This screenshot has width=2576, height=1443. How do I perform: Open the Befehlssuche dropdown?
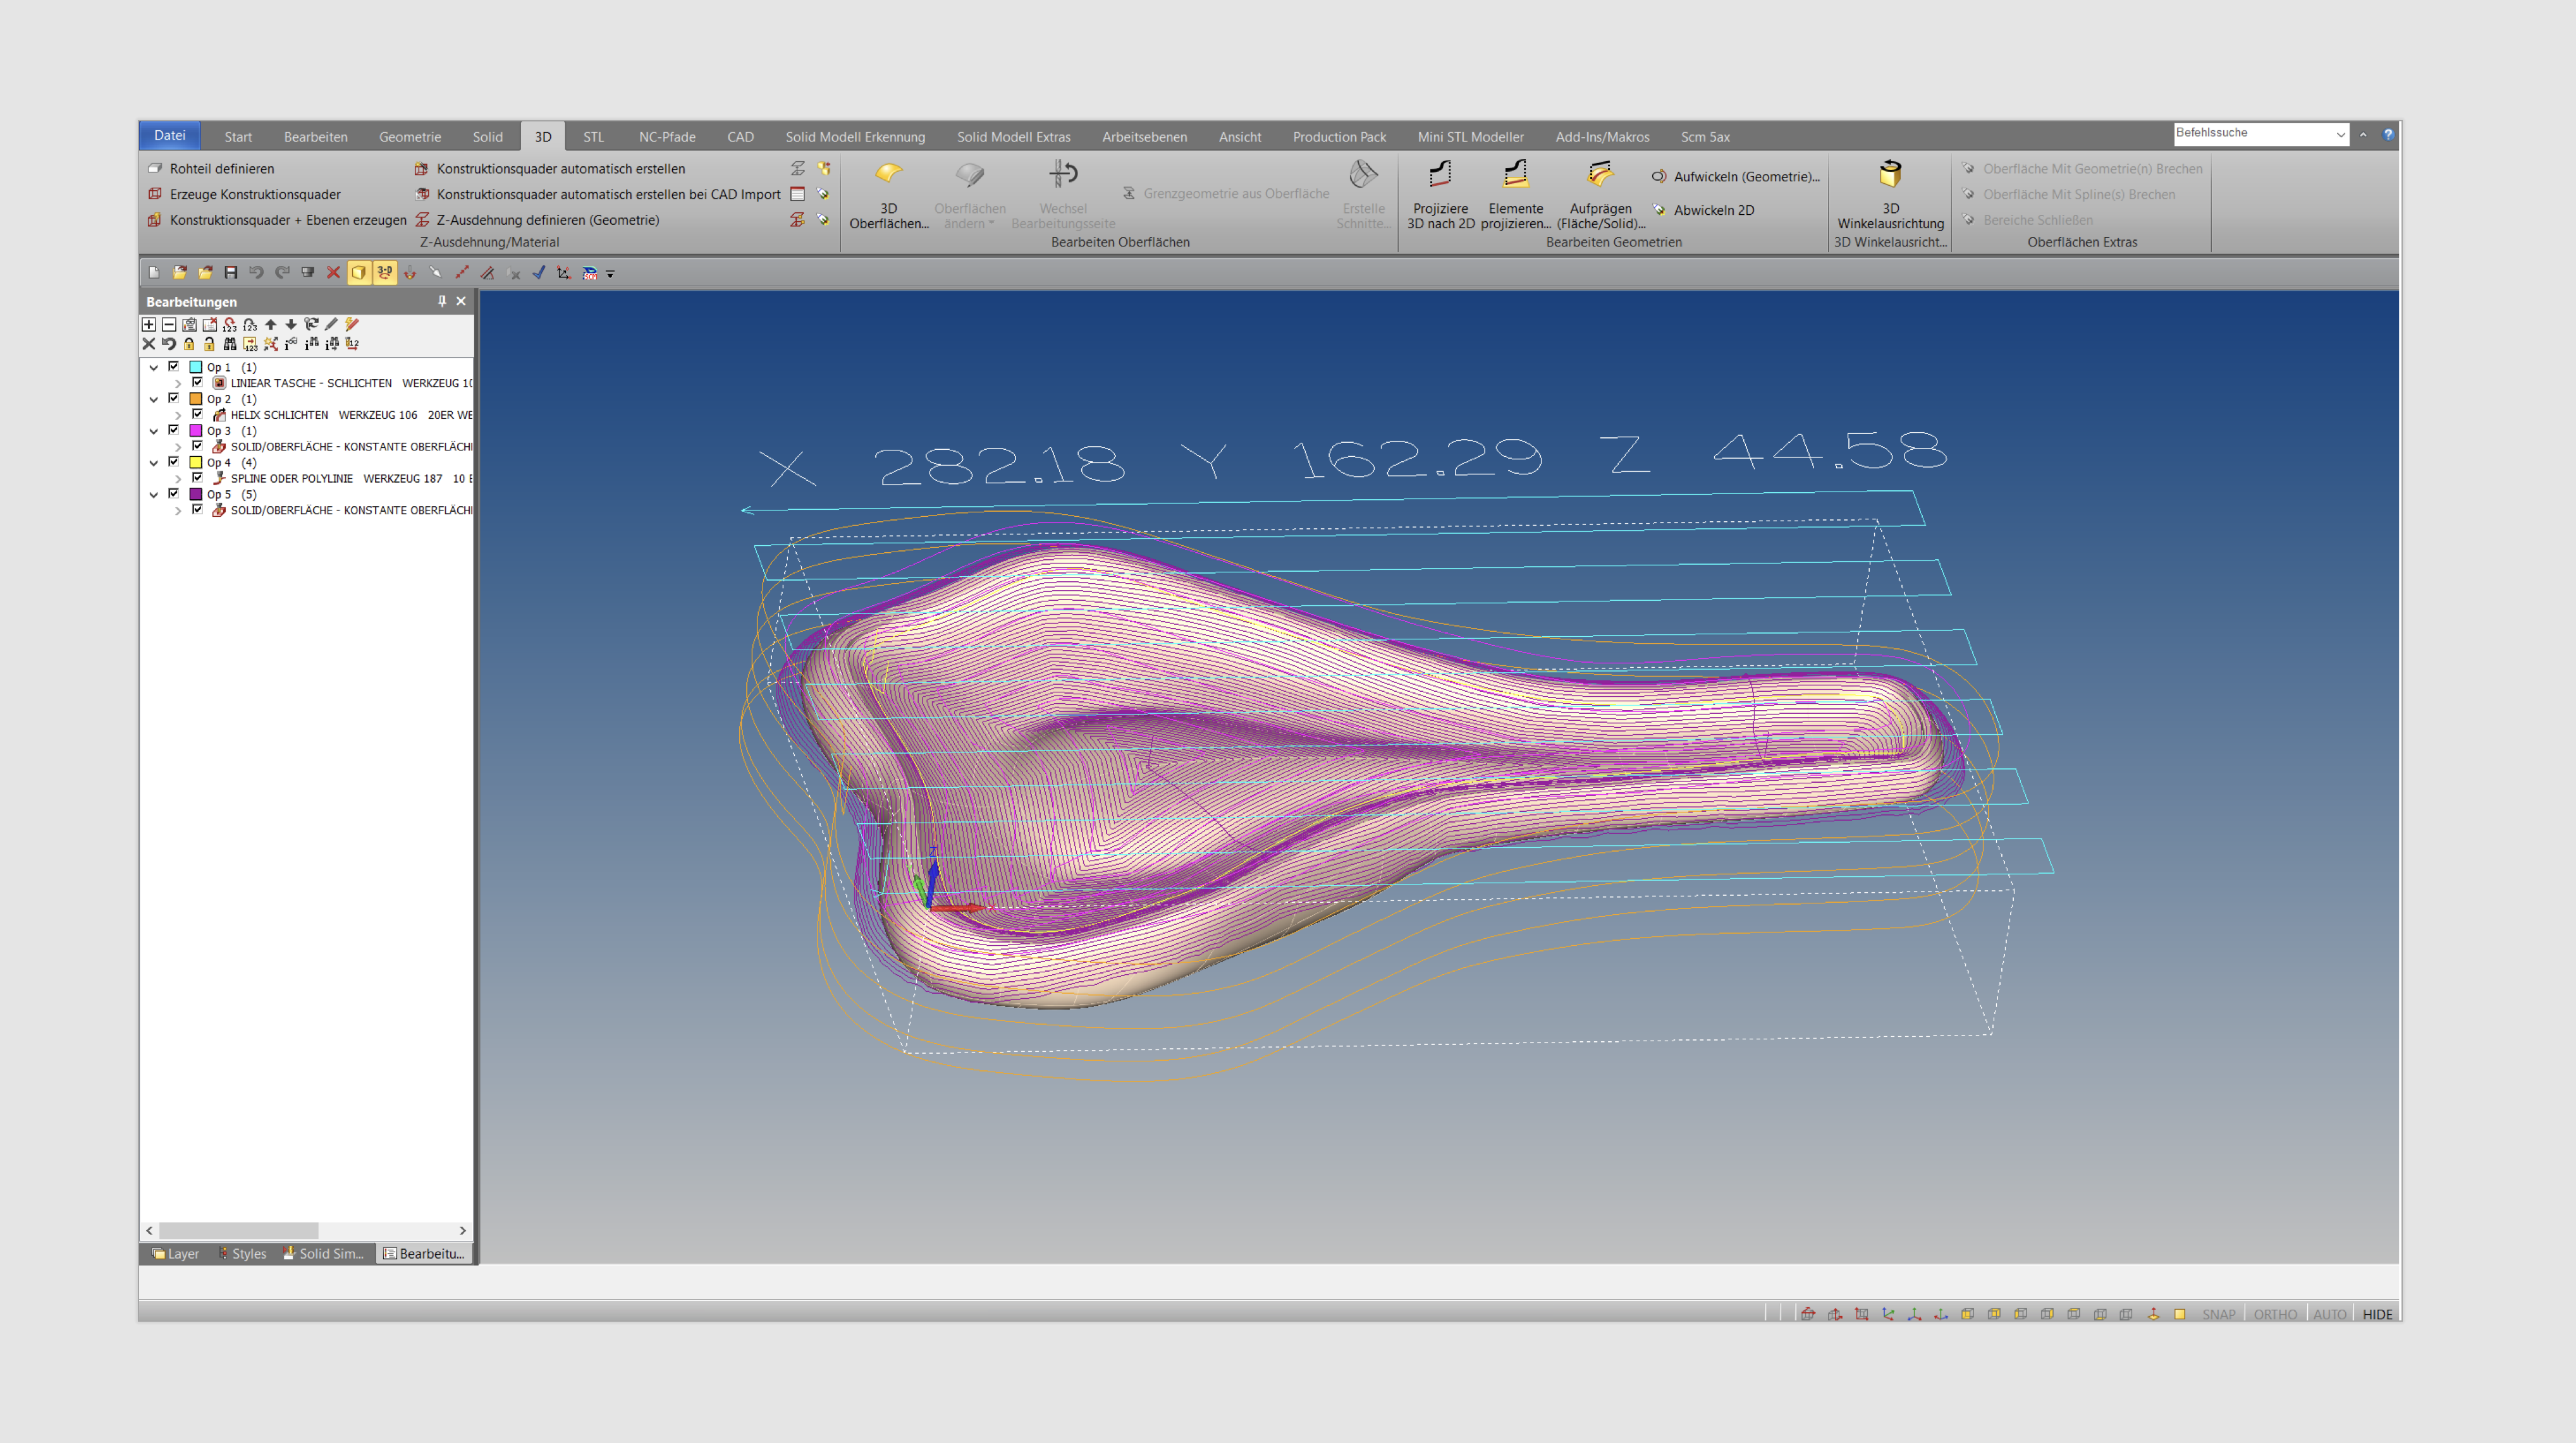[x=2340, y=134]
